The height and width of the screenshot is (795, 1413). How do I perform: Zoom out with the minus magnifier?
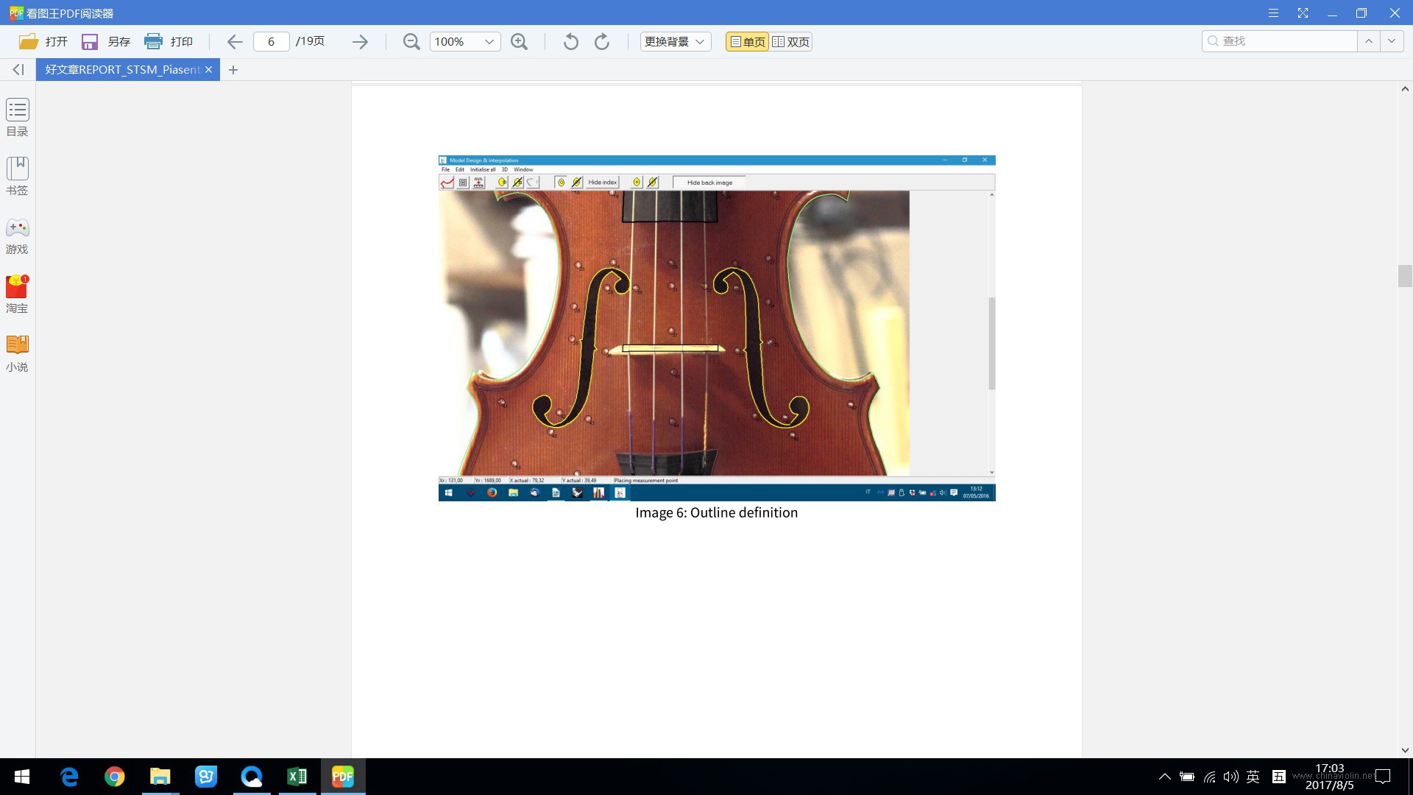[x=411, y=42]
